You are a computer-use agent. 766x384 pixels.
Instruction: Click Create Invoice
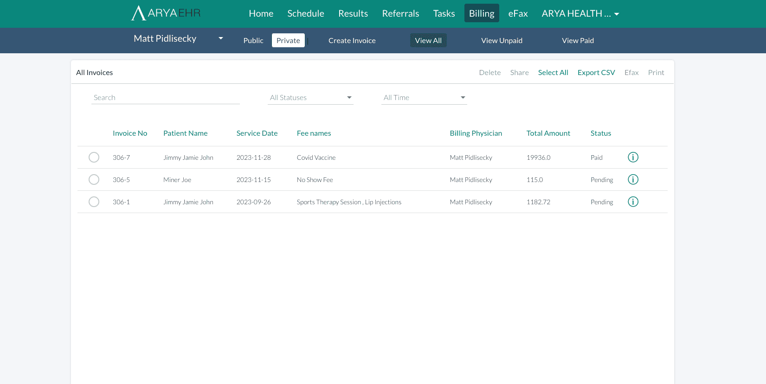pos(352,40)
